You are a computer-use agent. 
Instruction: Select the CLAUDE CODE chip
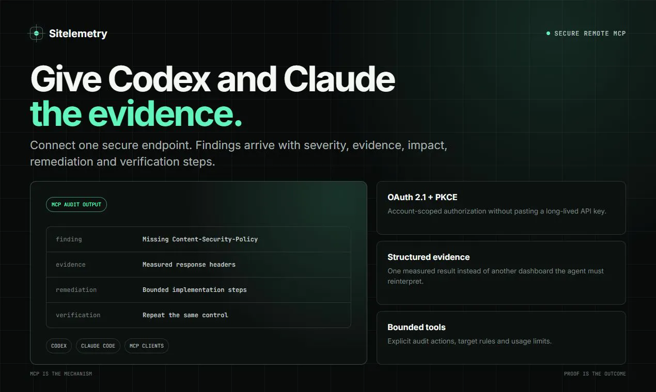pos(98,346)
